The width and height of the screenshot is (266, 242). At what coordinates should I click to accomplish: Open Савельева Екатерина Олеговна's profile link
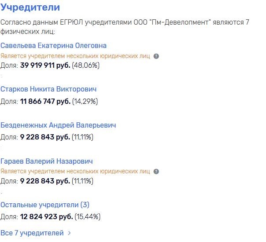pyautogui.click(x=53, y=46)
